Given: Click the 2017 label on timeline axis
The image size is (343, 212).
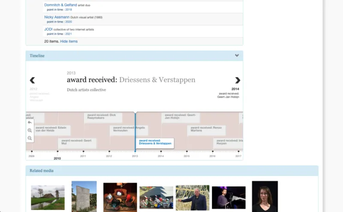Looking at the screenshot, I should (x=238, y=156).
